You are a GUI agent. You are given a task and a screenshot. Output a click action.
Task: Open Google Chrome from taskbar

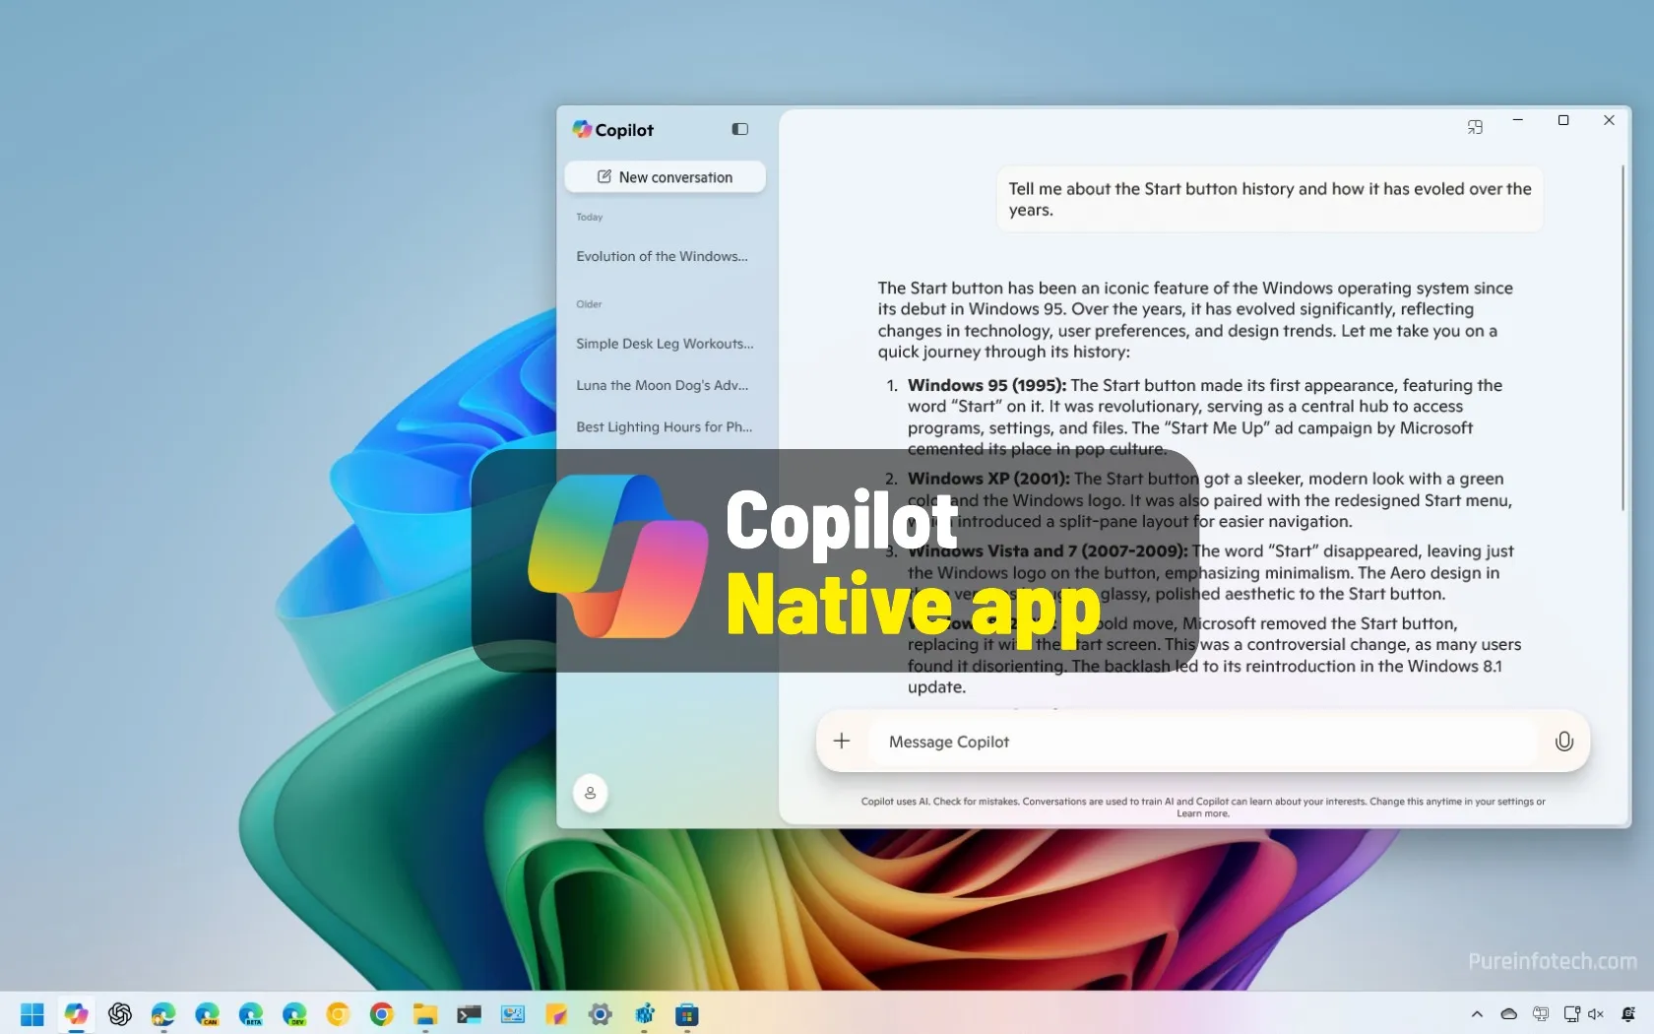pyautogui.click(x=382, y=1014)
